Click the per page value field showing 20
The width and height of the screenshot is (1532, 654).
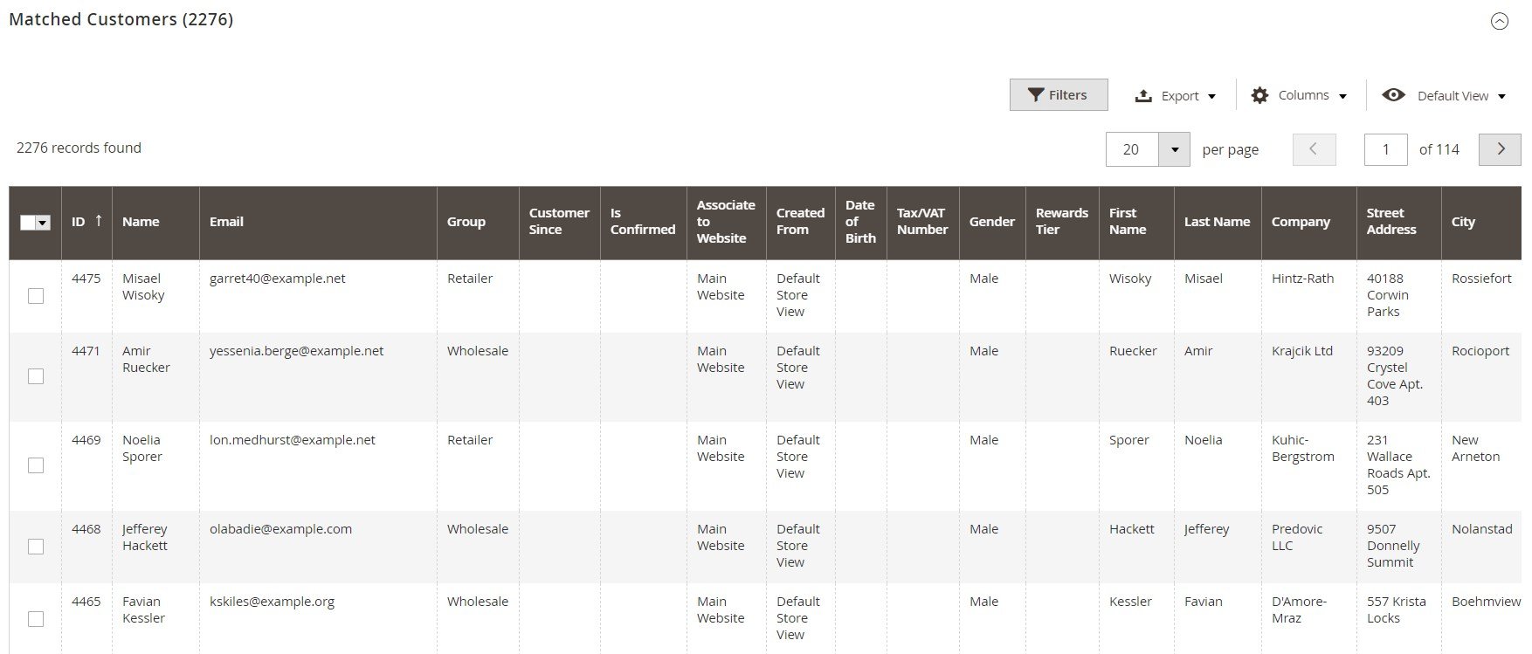point(1132,149)
